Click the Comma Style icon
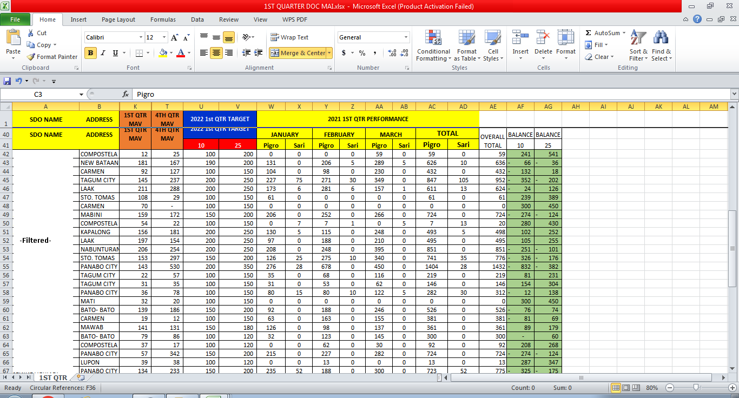The image size is (739, 398). point(375,53)
